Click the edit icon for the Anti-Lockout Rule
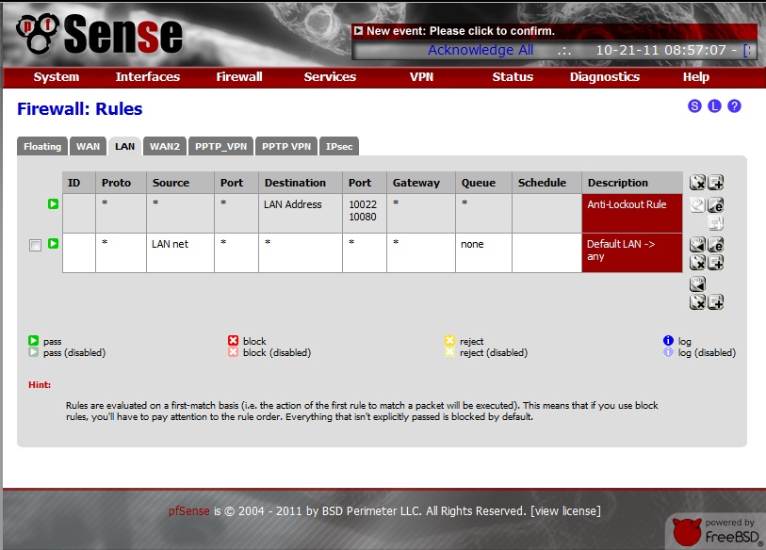 click(716, 204)
